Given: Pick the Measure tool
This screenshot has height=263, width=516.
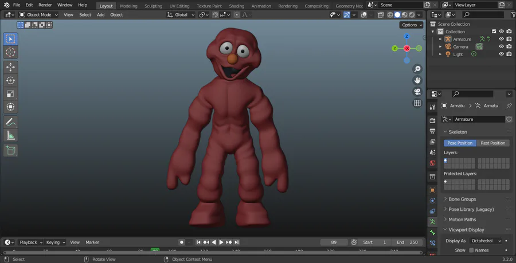Looking at the screenshot, I should pos(10,135).
